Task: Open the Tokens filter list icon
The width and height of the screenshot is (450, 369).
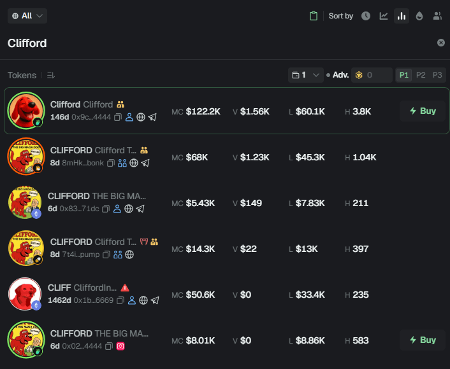Action: [x=51, y=75]
